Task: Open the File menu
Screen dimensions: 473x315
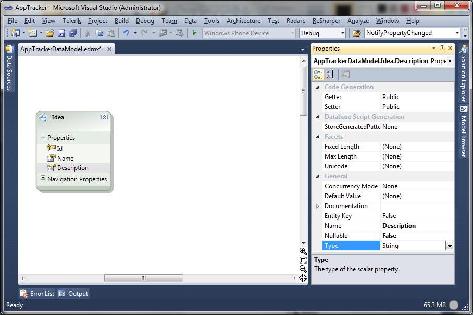Action: coord(13,21)
